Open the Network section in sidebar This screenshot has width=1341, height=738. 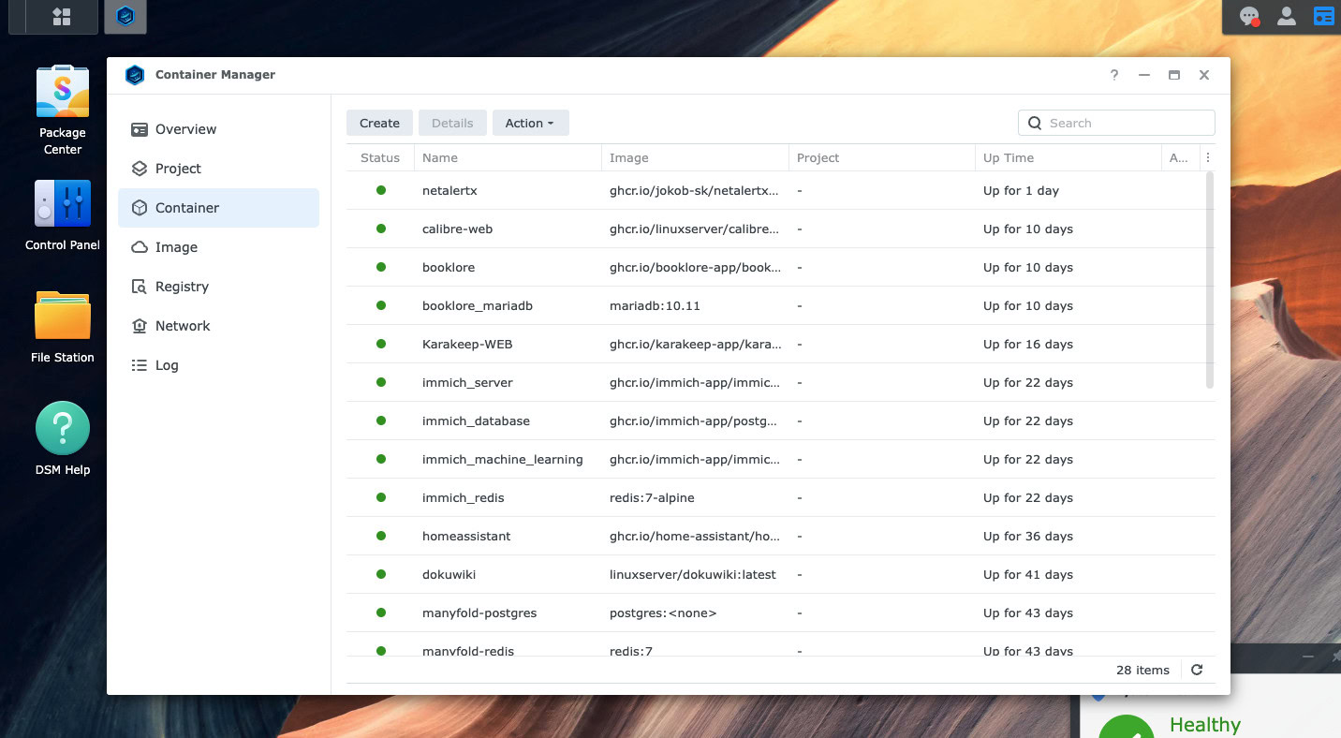(x=183, y=326)
